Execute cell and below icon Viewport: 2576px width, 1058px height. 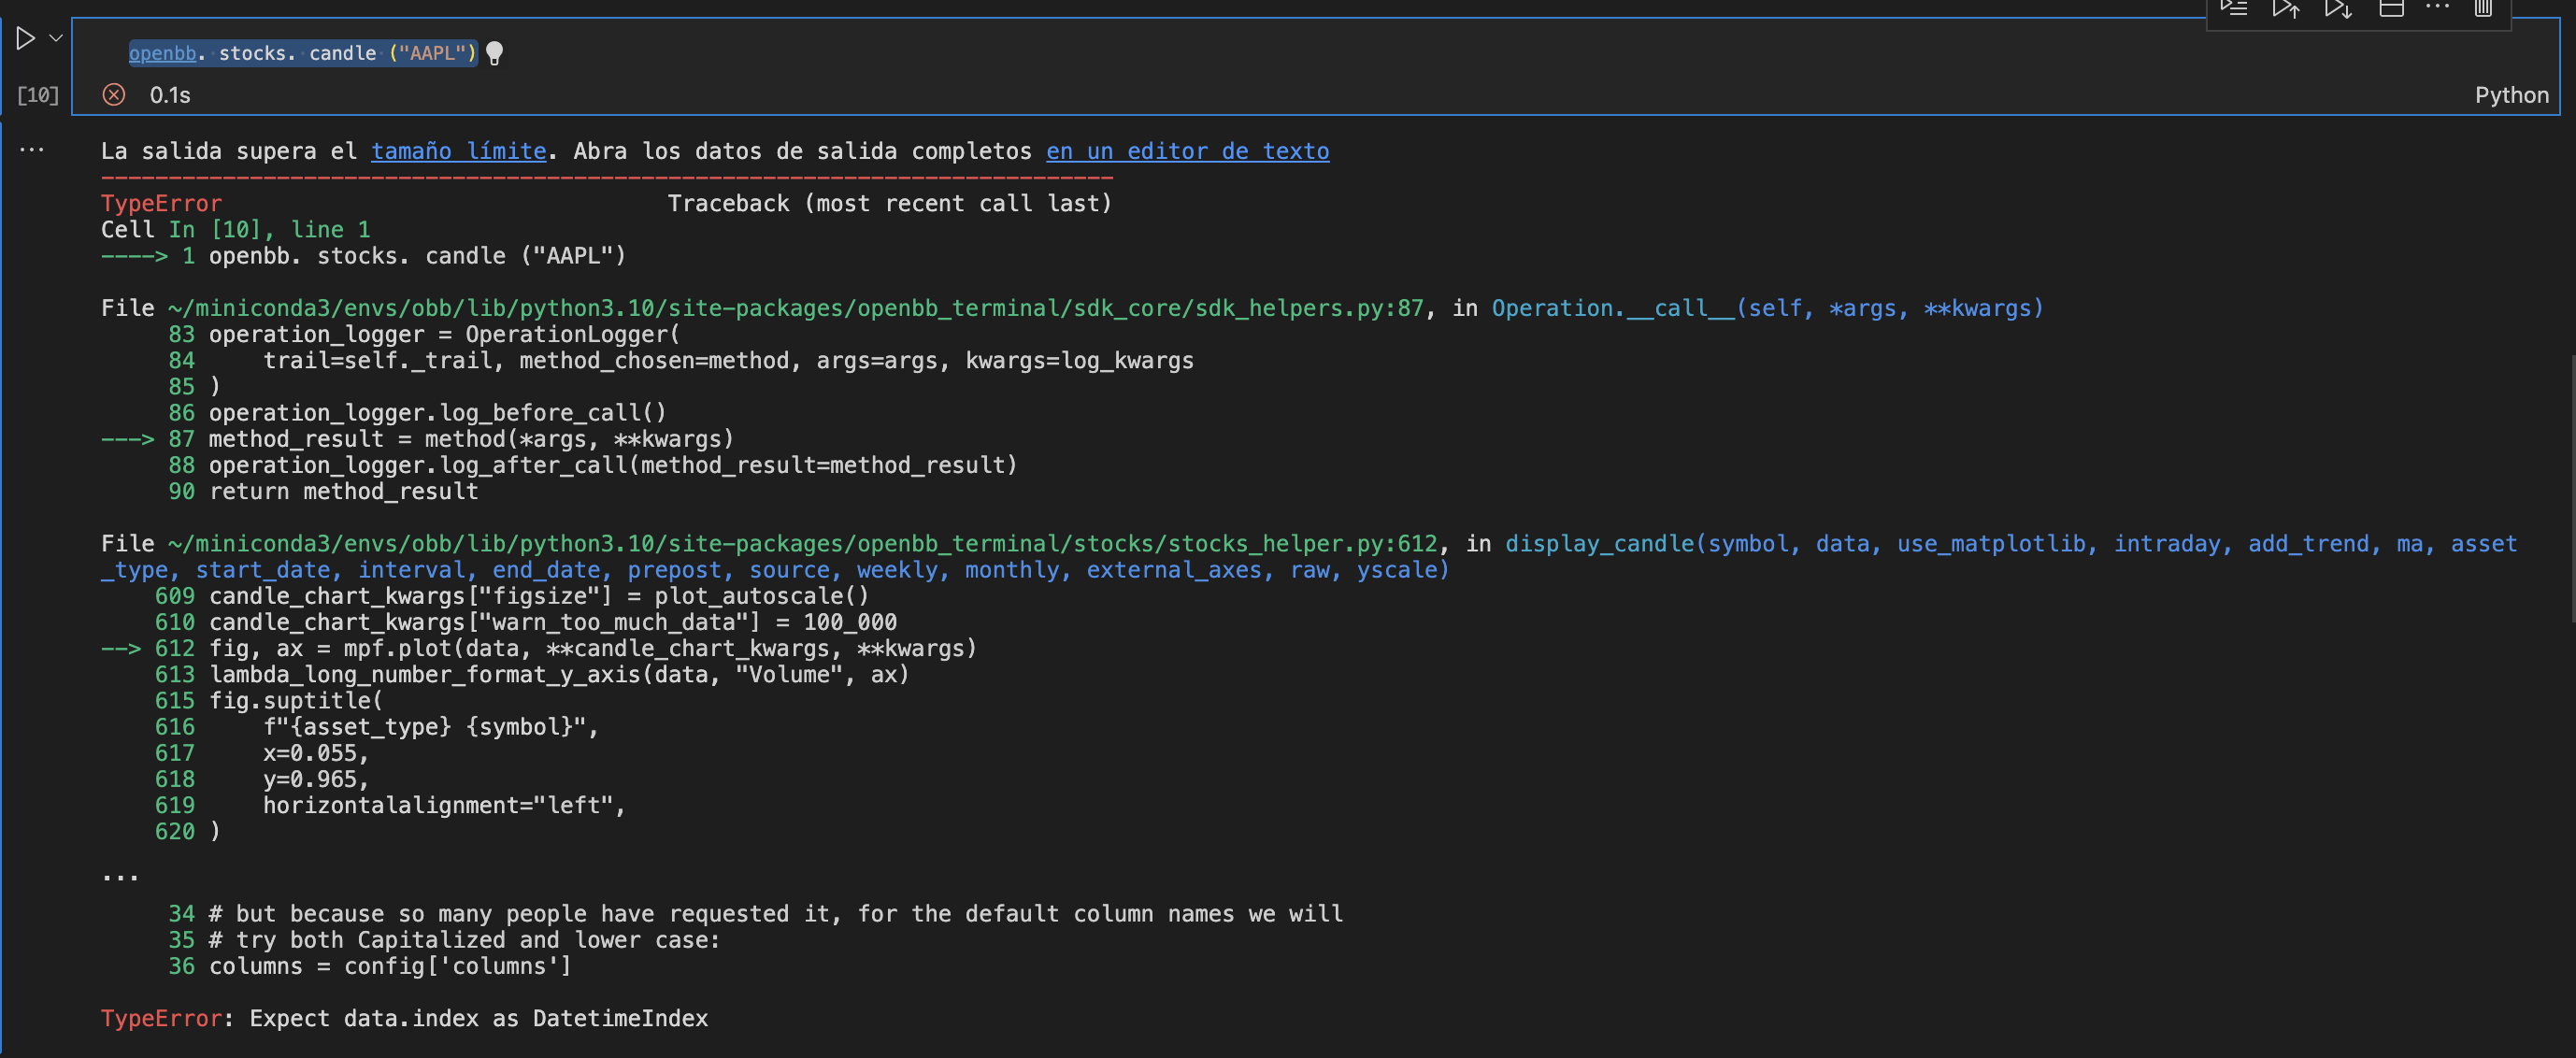pyautogui.click(x=2338, y=8)
